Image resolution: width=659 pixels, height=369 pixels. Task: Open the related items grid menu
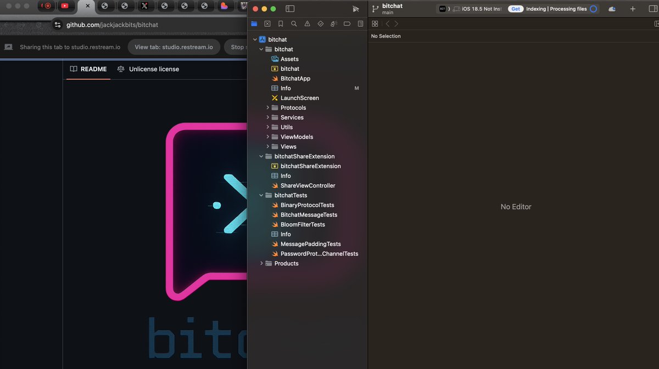click(375, 24)
